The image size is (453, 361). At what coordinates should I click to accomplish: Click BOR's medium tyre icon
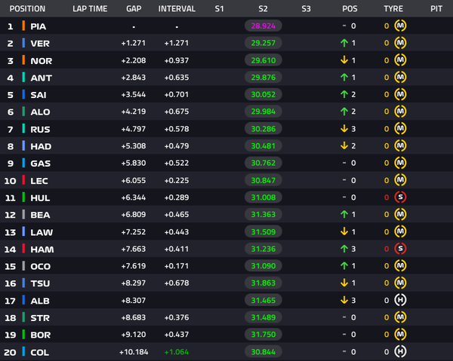click(x=400, y=335)
